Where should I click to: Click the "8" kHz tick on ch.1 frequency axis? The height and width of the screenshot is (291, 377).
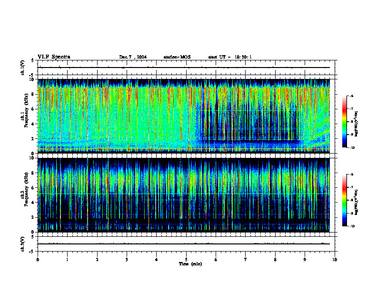tap(33, 94)
